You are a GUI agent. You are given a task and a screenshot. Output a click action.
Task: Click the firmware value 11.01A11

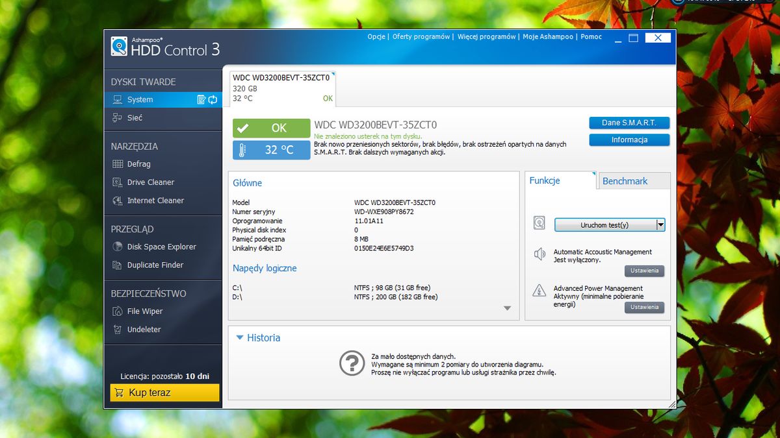pos(369,221)
